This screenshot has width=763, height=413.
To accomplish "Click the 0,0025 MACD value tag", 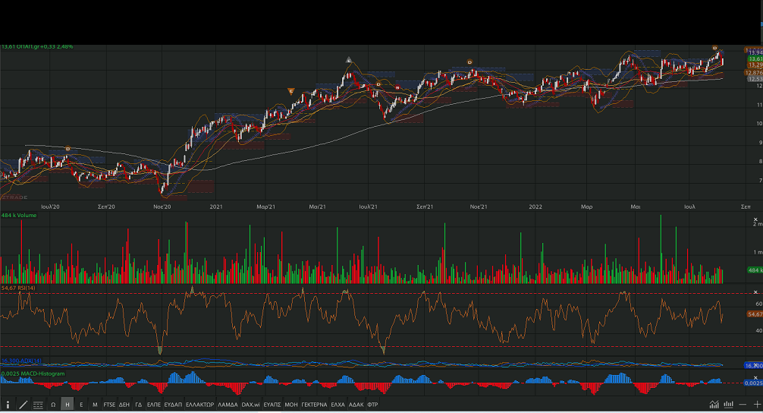I will point(754,383).
